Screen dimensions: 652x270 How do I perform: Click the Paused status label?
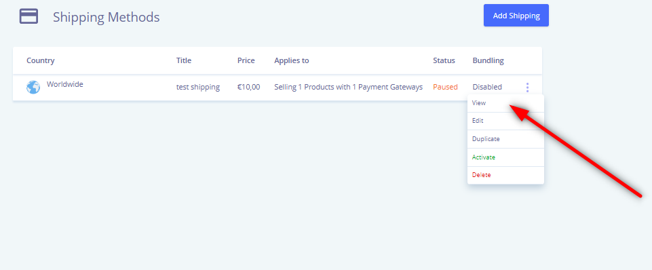pos(445,87)
